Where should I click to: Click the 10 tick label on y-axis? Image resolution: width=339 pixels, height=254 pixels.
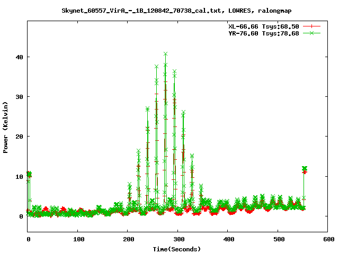[20, 177]
